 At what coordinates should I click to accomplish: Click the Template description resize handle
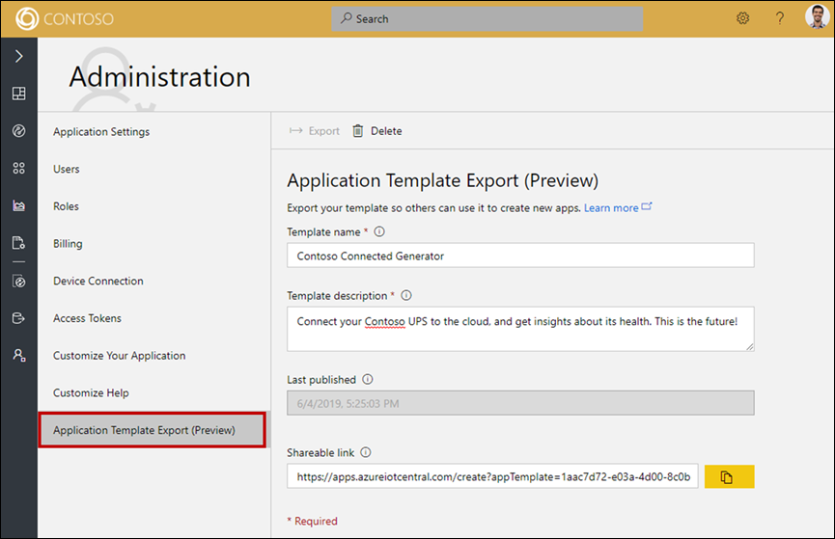pyautogui.click(x=749, y=346)
